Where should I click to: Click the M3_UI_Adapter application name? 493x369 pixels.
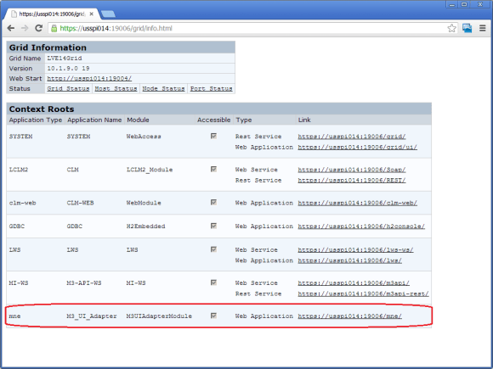click(x=92, y=316)
